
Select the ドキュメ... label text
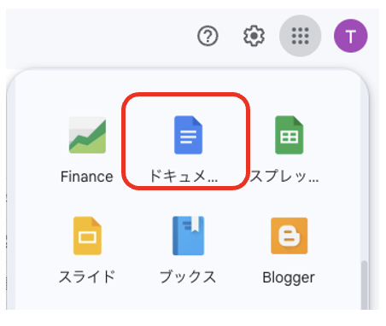pyautogui.click(x=184, y=176)
